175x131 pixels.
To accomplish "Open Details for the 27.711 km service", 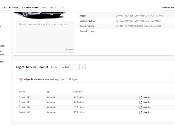I will point(147,112).
